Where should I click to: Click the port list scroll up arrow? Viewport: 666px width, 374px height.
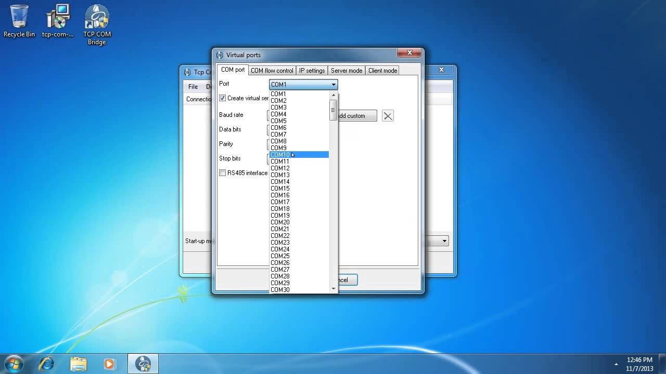pyautogui.click(x=334, y=95)
